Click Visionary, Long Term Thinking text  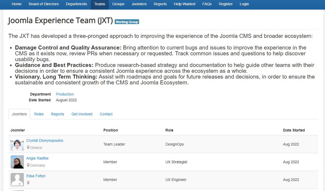click(x=56, y=77)
